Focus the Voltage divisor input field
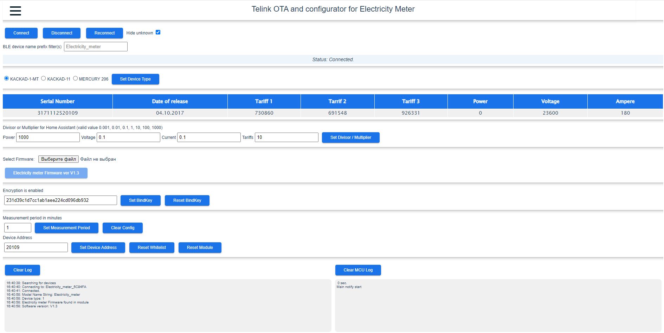Screen dimensions: 664x333 pos(128,137)
